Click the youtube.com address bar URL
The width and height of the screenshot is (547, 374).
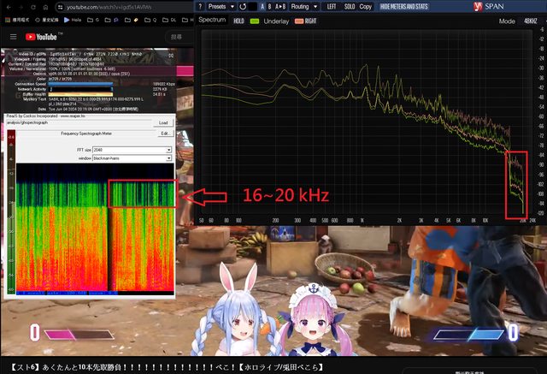tap(109, 7)
